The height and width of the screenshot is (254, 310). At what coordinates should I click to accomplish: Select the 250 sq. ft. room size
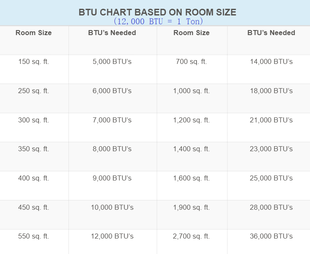click(x=34, y=91)
